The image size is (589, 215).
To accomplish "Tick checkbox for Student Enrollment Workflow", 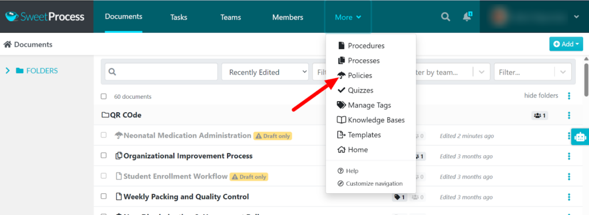I will 104,176.
